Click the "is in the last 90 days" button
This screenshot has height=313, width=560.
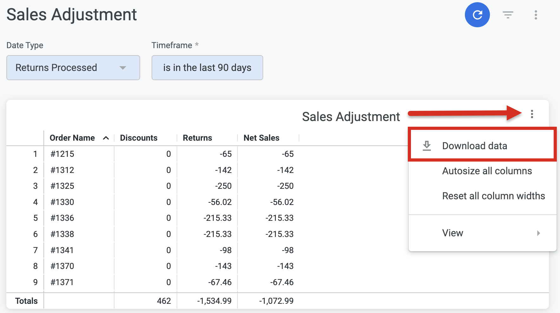[207, 67]
